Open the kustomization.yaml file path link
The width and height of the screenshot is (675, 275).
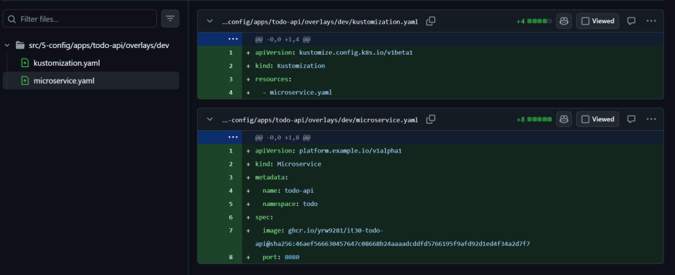pyautogui.click(x=320, y=22)
